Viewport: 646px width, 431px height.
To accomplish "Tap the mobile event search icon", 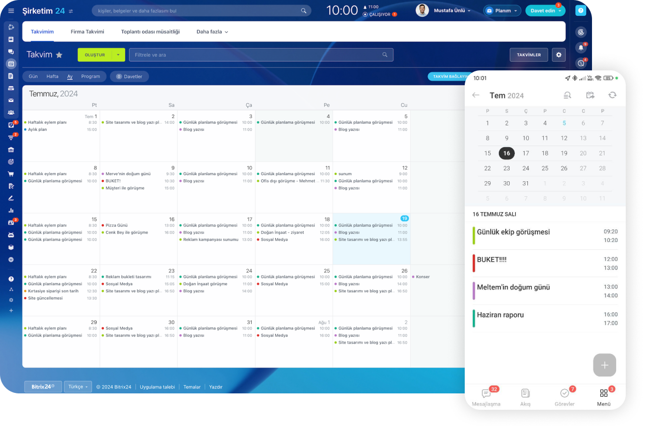I will pyautogui.click(x=567, y=95).
